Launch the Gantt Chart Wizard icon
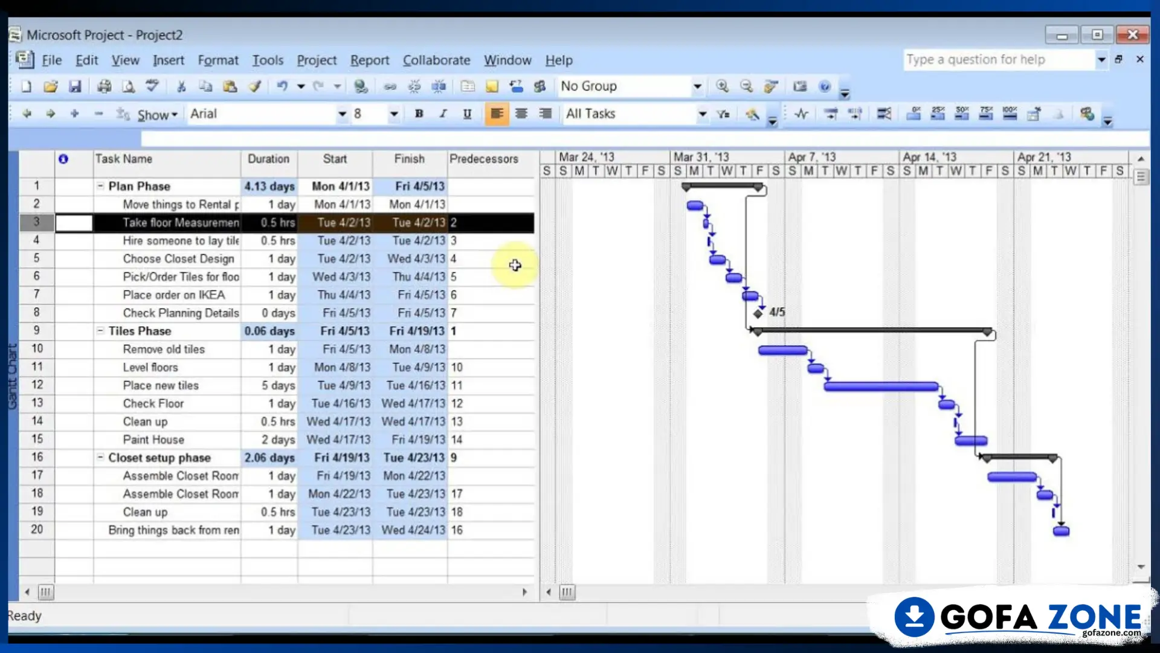This screenshot has width=1160, height=653. coord(752,114)
